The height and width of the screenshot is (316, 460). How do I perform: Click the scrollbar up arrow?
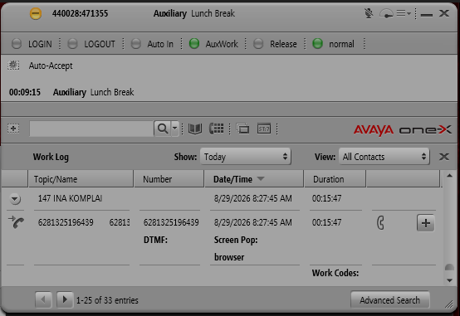[x=449, y=176]
